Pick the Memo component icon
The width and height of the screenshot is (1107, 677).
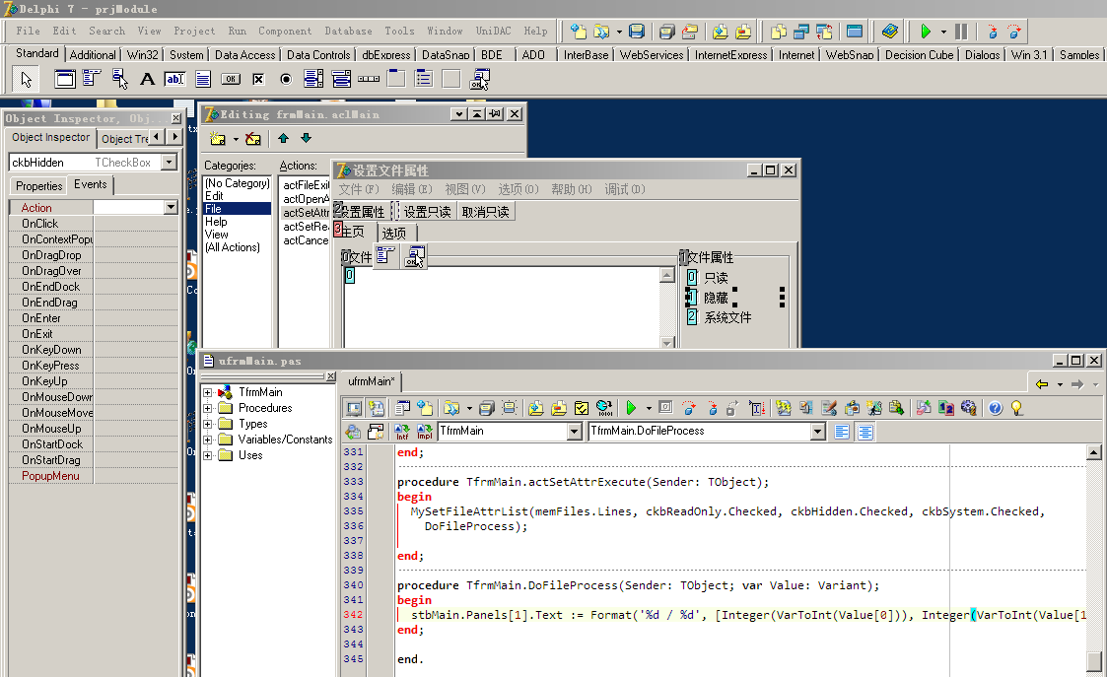tap(203, 79)
